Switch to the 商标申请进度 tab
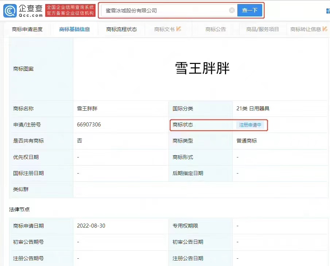330x266 pixels. point(27,29)
